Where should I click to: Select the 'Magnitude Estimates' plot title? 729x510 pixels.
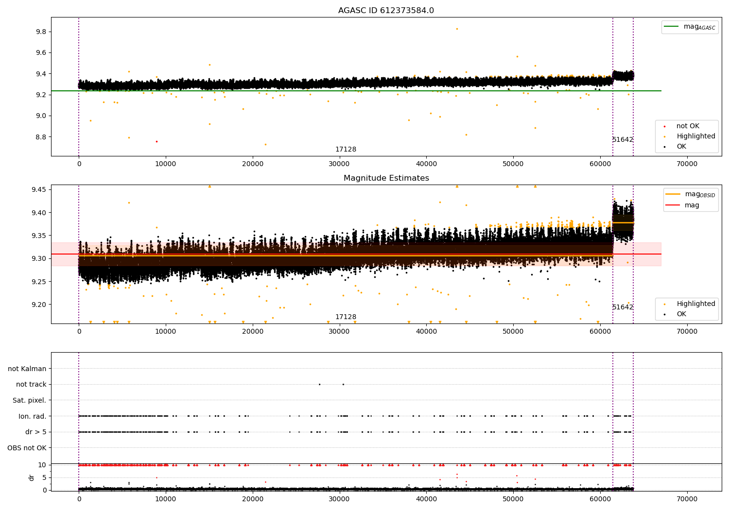tap(386, 178)
